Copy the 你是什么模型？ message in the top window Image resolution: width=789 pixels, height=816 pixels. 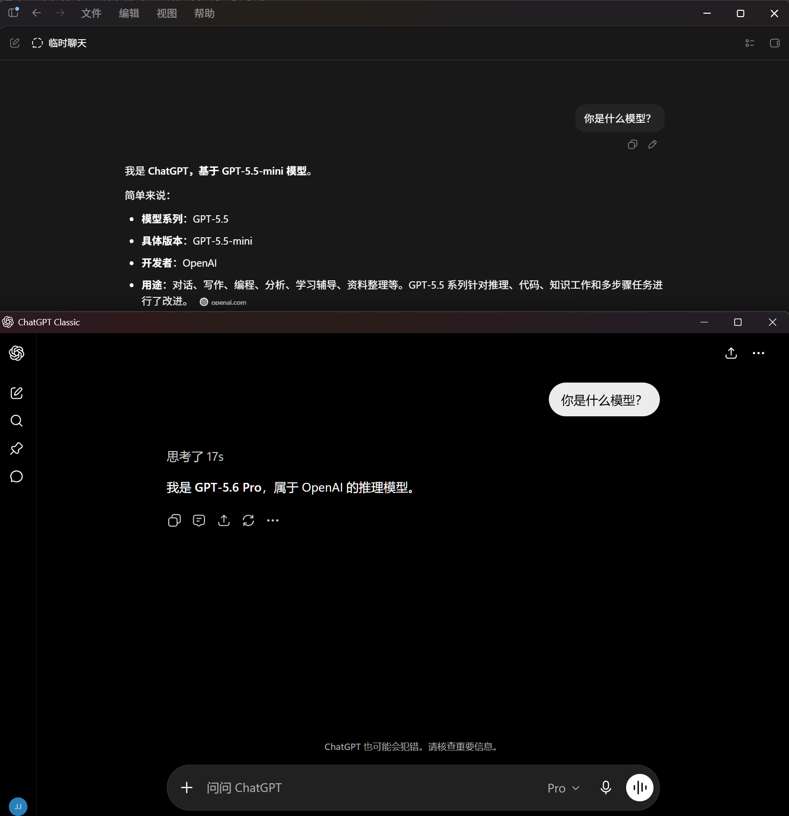(632, 144)
